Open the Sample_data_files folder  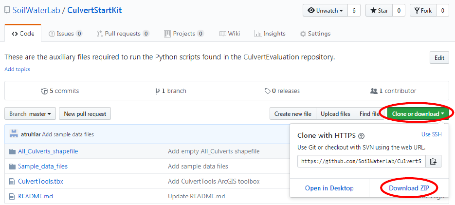(x=43, y=167)
